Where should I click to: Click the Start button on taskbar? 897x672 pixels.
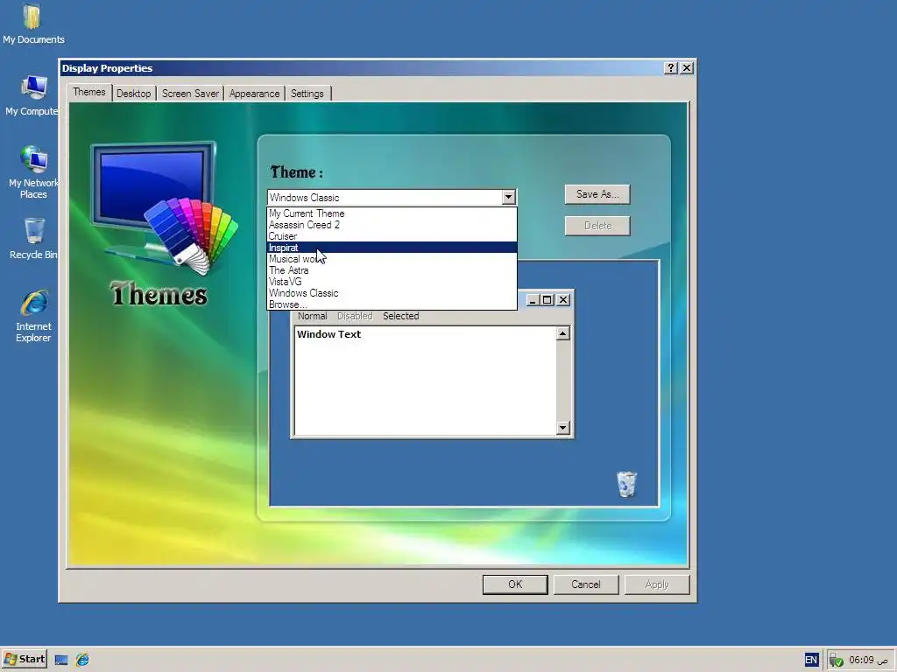tap(25, 660)
